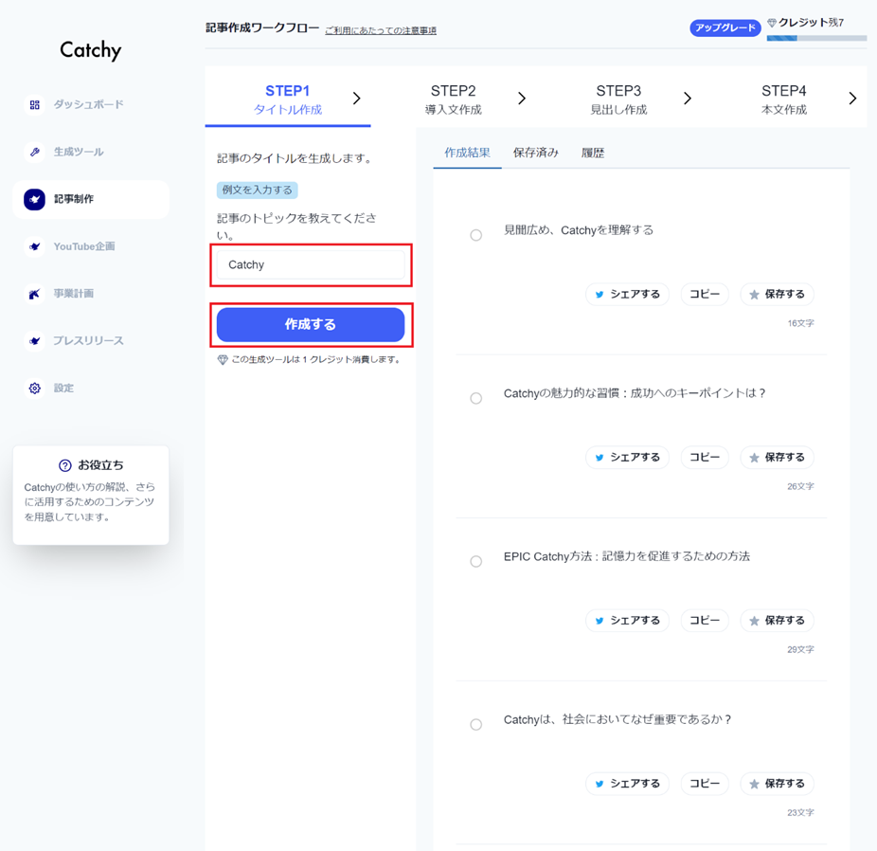The width and height of the screenshot is (877, 851).
Task: Click the 29文字 character count
Action: click(801, 649)
